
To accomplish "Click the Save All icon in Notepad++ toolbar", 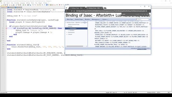I will (x=7, y=5).
